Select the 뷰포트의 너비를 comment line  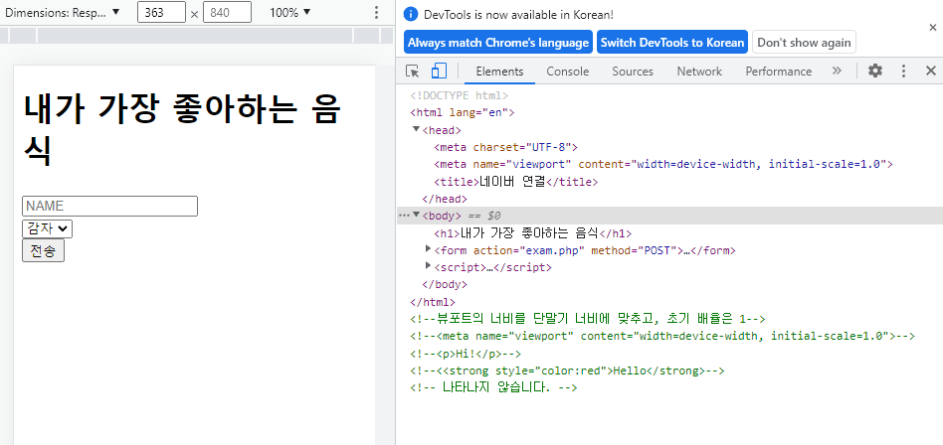(587, 319)
